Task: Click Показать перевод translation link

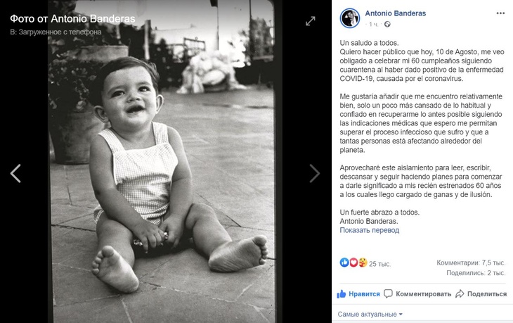Action: point(370,230)
